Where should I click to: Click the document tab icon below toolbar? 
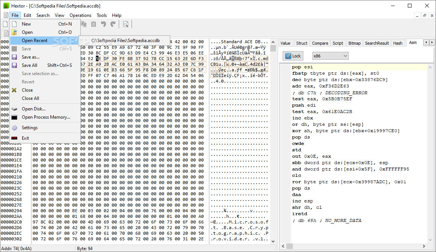click(x=6, y=33)
